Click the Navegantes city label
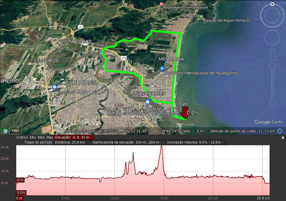286x201 pixels. pos(150,93)
